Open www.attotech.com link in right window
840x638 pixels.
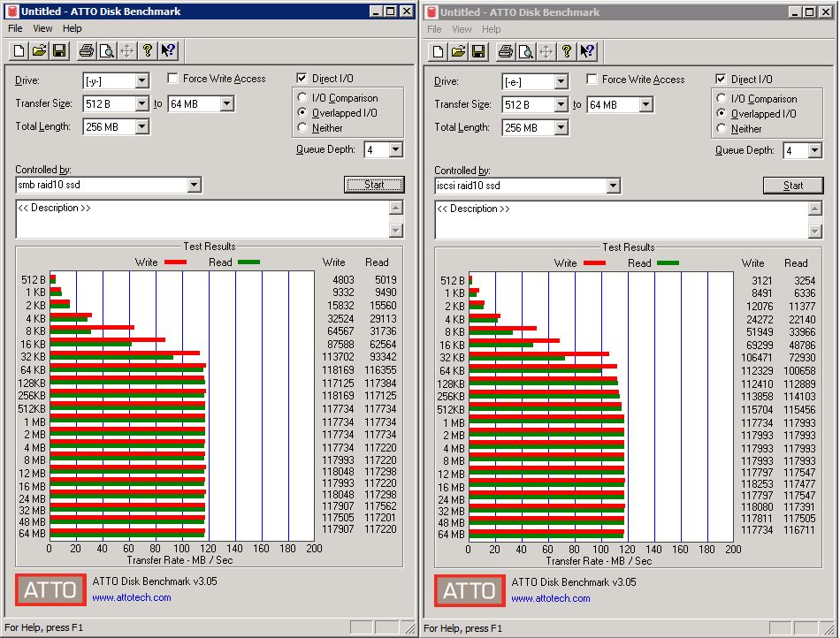(x=551, y=598)
